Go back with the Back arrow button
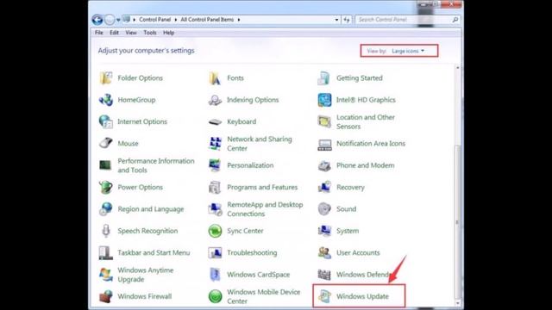The width and height of the screenshot is (552, 310). click(x=97, y=20)
